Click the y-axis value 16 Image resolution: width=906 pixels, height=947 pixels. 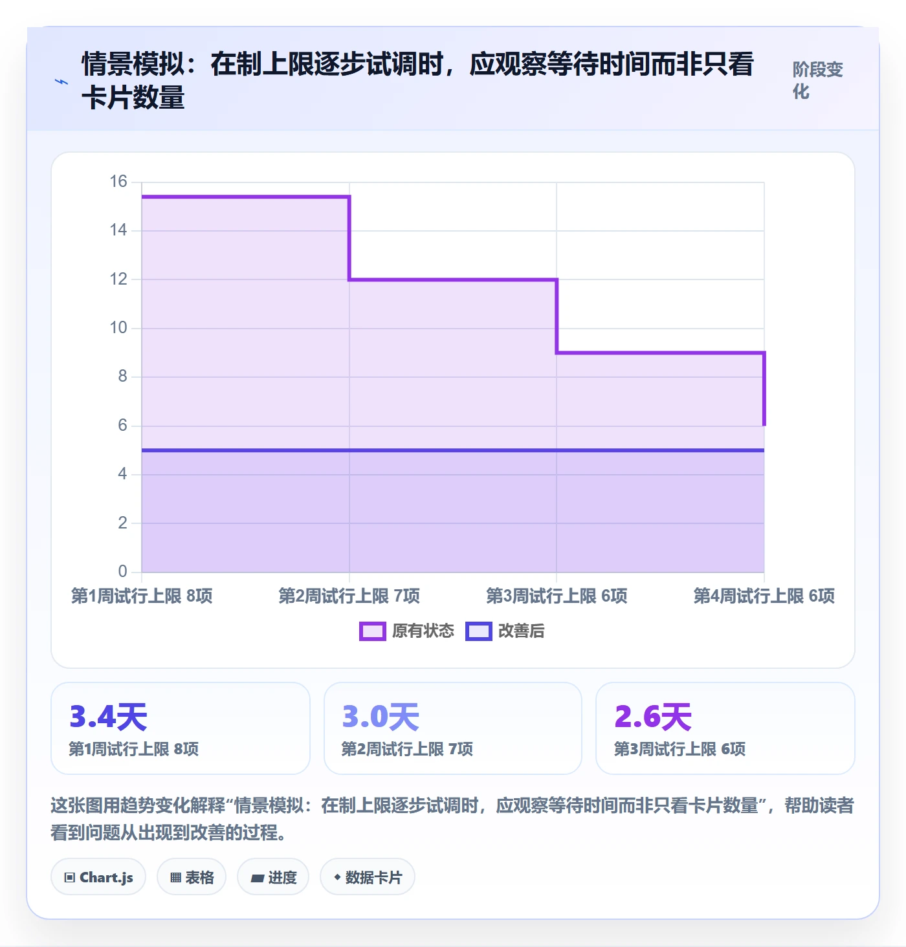(118, 181)
